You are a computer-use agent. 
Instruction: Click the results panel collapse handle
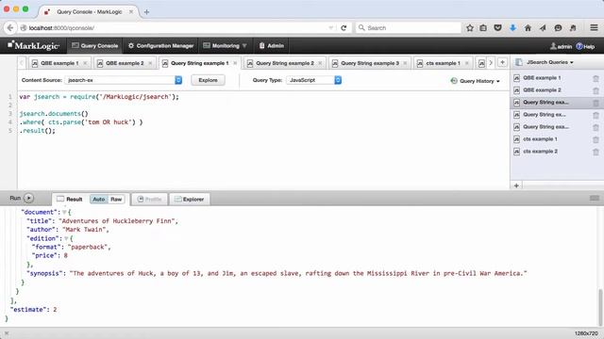(595, 198)
